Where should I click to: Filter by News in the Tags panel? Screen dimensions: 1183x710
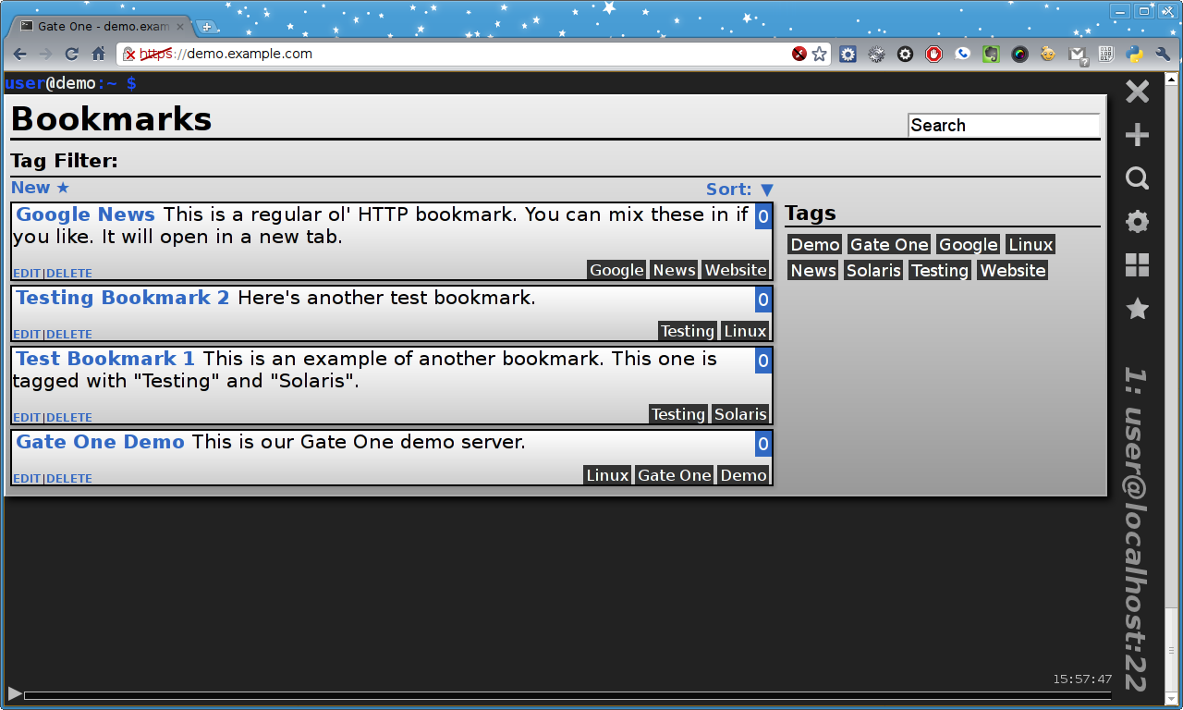pyautogui.click(x=813, y=271)
